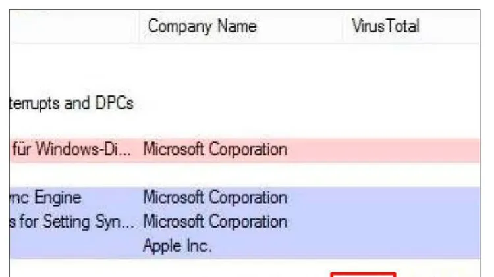Click the divider left of the Company Name header

[x=138, y=26]
